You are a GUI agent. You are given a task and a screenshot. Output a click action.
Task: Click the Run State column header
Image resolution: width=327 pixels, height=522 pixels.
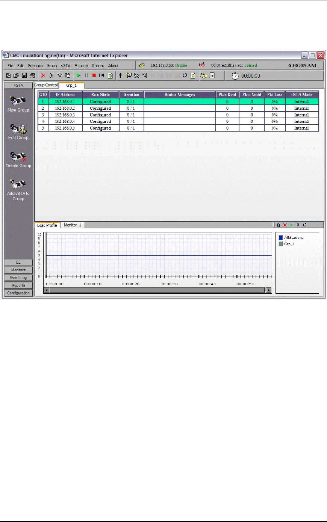(100, 95)
